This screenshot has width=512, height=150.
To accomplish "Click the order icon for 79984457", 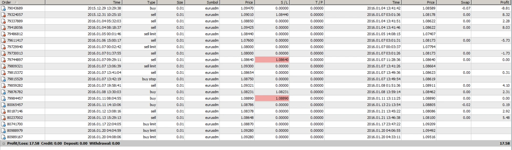I will (x=3, y=98).
